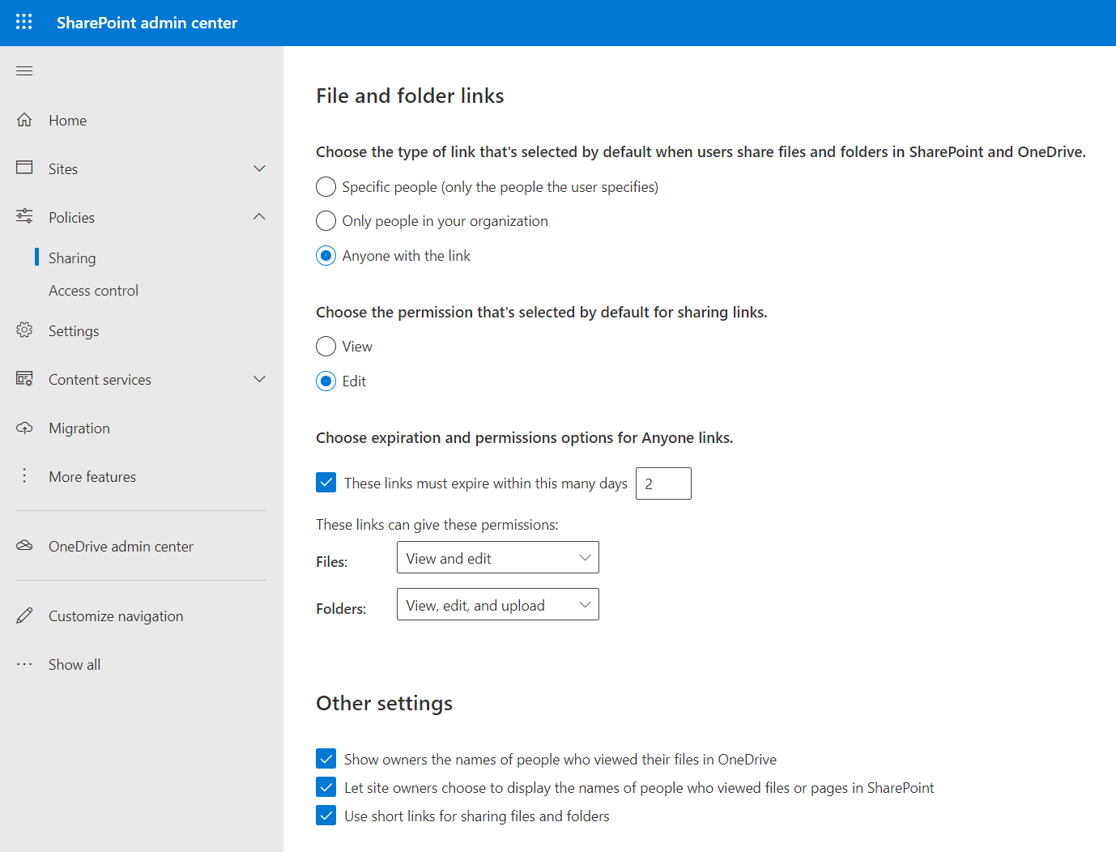Select Only people in your organization

[326, 221]
